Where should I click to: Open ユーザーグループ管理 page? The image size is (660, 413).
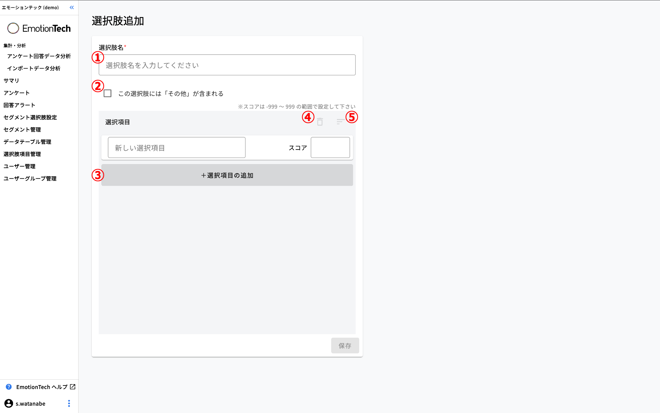point(30,179)
